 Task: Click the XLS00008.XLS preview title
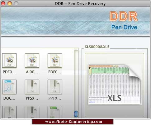tap(97, 47)
